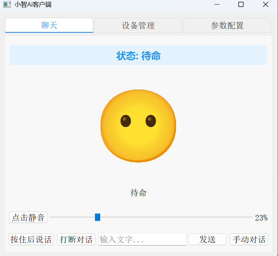Click the blue volume slider handle
The width and height of the screenshot is (278, 256).
(x=98, y=217)
